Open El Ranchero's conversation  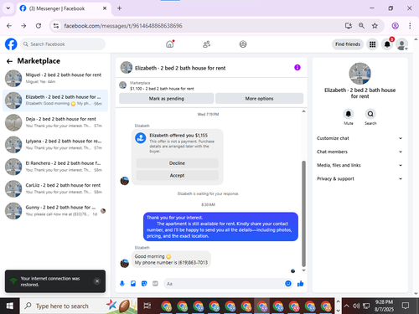(x=55, y=167)
